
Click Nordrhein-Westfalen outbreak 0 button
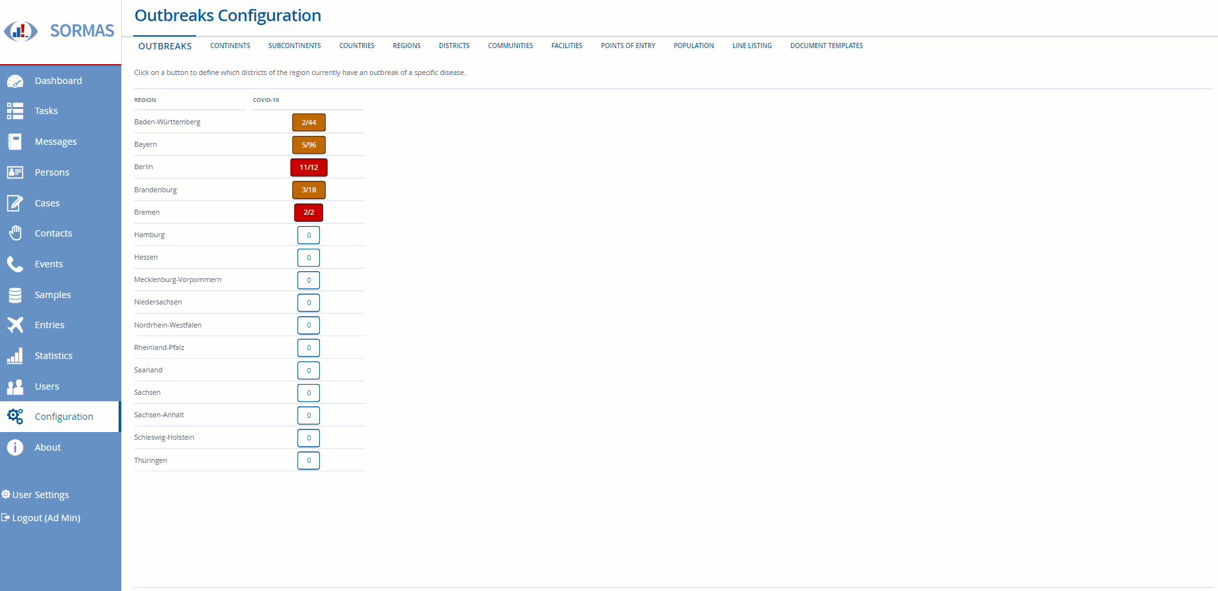coord(309,325)
